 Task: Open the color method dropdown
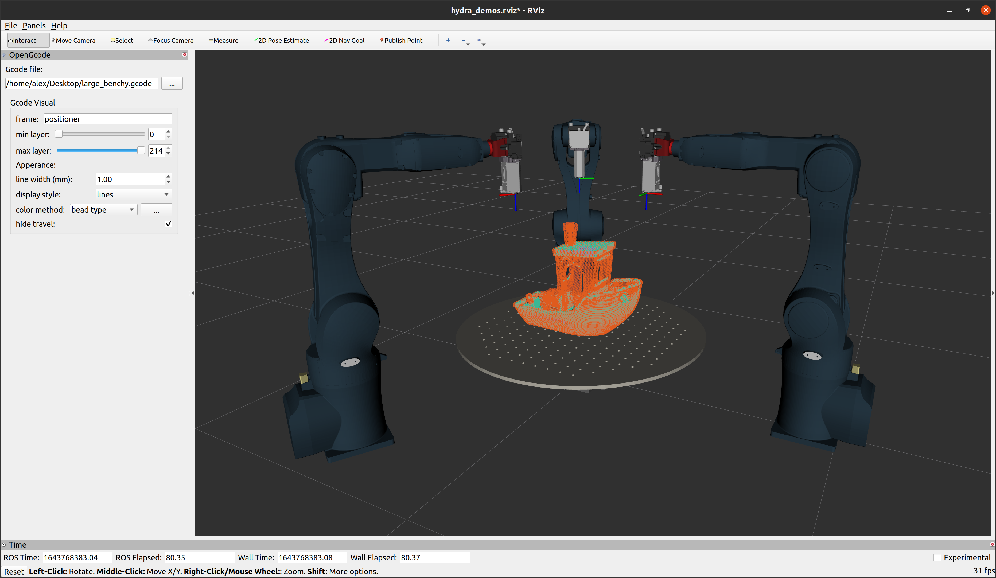103,210
